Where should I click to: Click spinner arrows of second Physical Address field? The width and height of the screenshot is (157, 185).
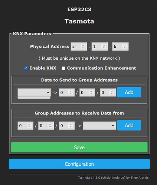[104, 46]
